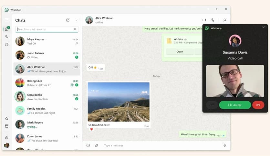Click Alice Whitman's header profile picture
The height and width of the screenshot is (156, 270).
tap(89, 20)
